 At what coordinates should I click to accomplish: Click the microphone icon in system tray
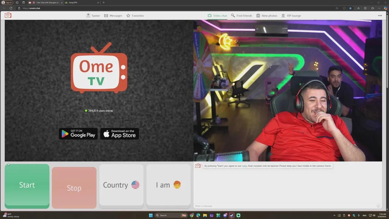(x=359, y=215)
